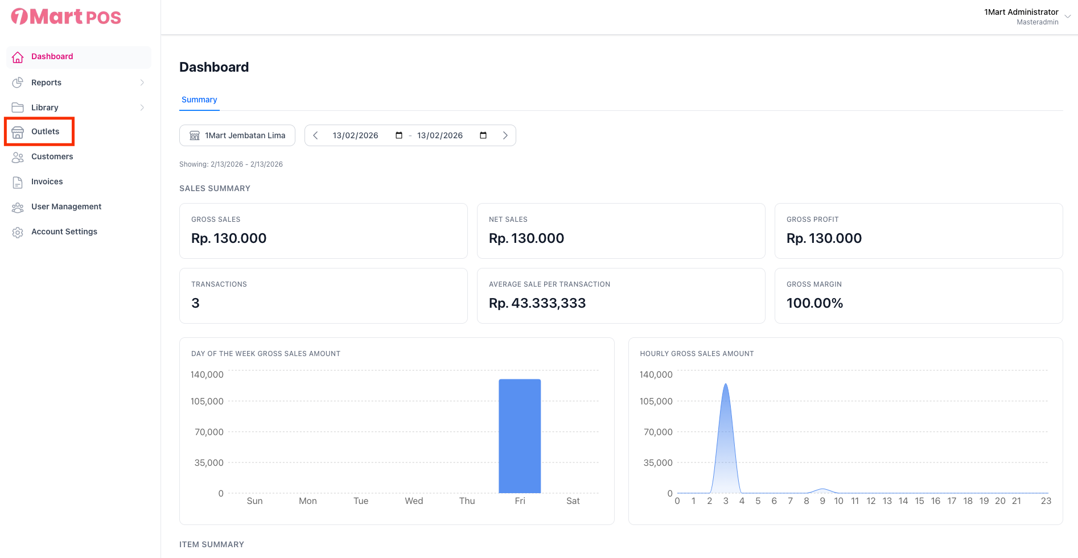Expand the Library submenu chevron

142,108
